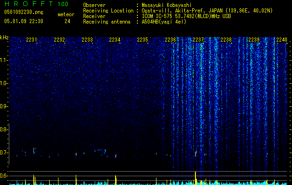Click the meteor count value 24
Screen dimensions: 292x185
coord(67,21)
